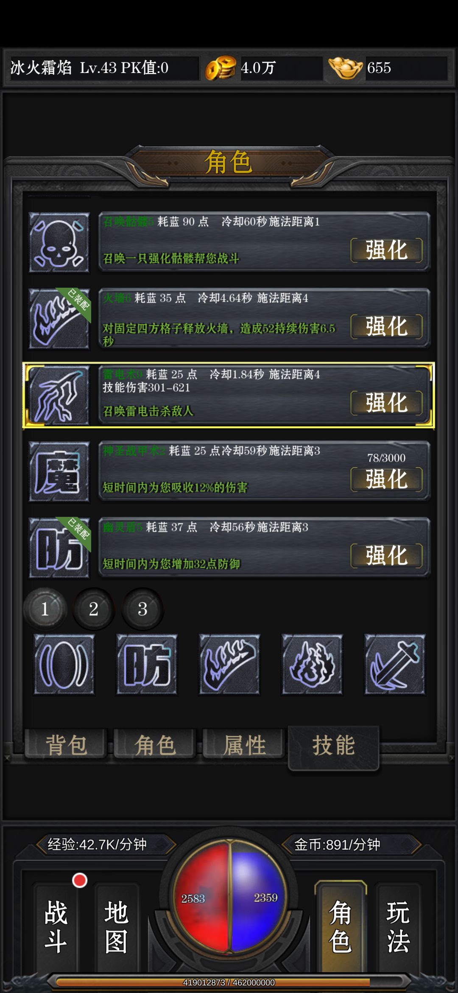Select the lightning spell skill icon

[x=59, y=395]
